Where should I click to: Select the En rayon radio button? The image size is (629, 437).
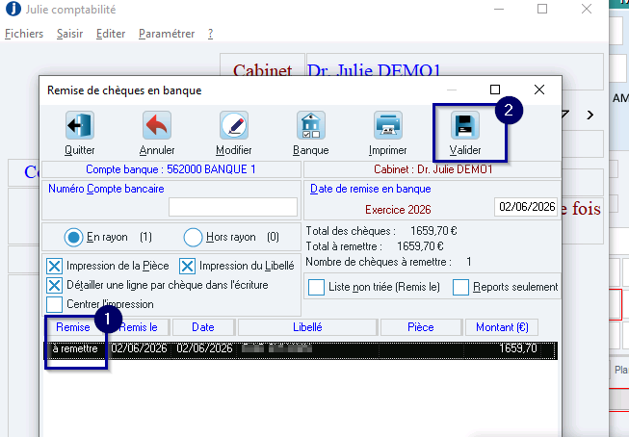(73, 238)
